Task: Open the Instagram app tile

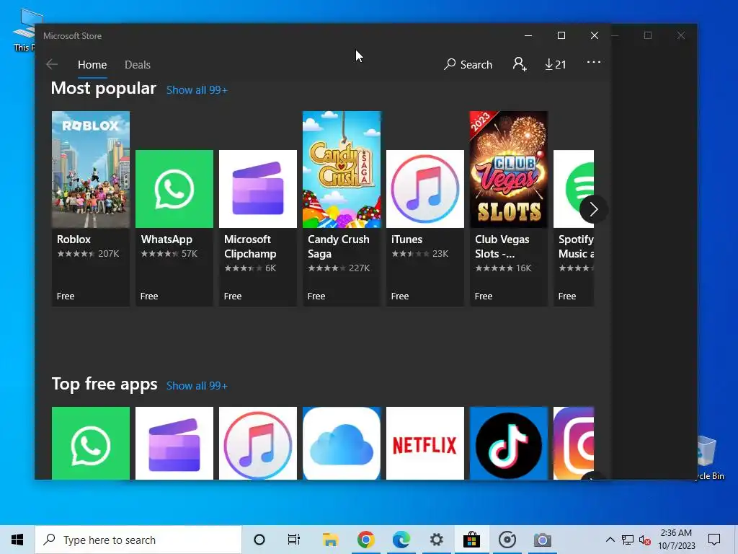Action: pos(574,444)
